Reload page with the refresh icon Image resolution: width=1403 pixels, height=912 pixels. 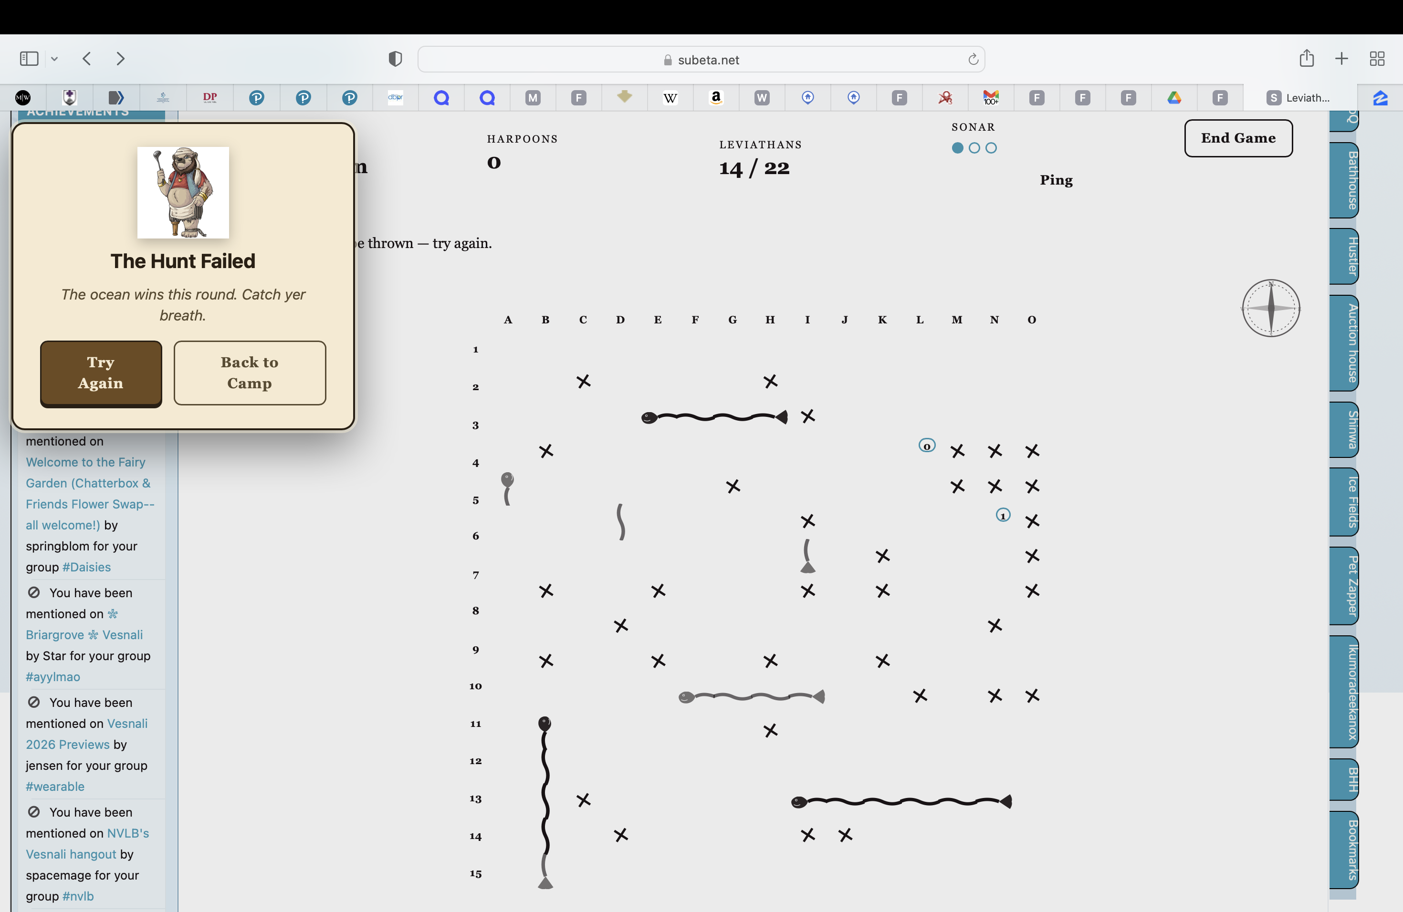click(x=973, y=60)
